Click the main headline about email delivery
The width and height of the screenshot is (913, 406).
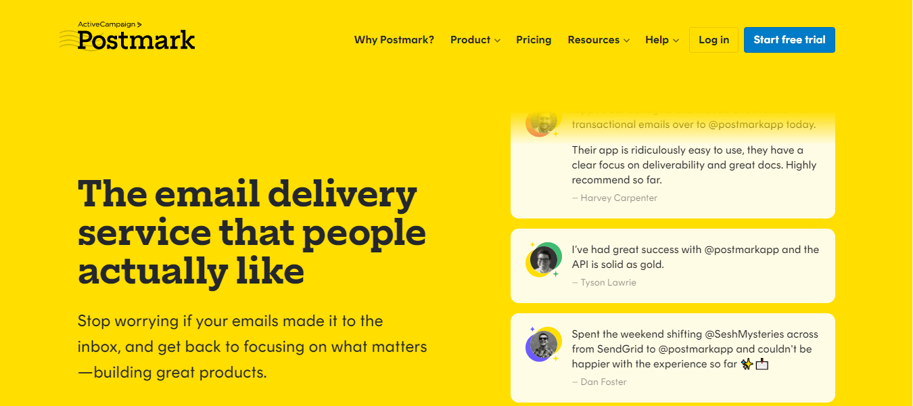(x=252, y=232)
